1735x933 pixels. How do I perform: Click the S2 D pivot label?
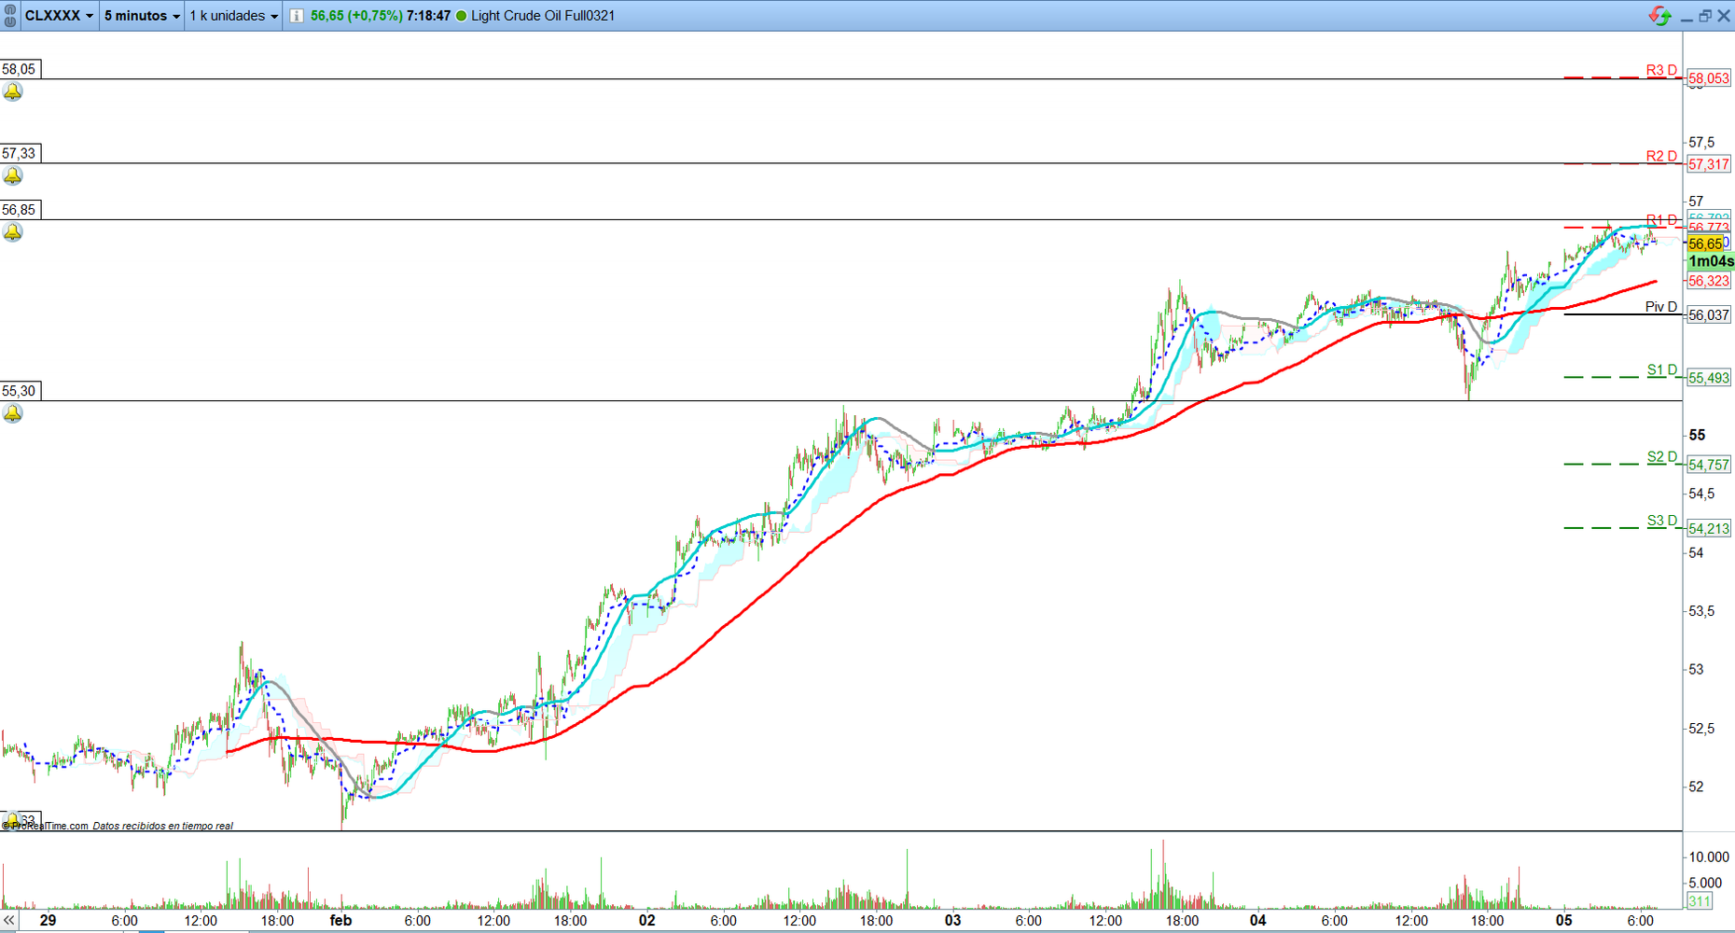1662,456
